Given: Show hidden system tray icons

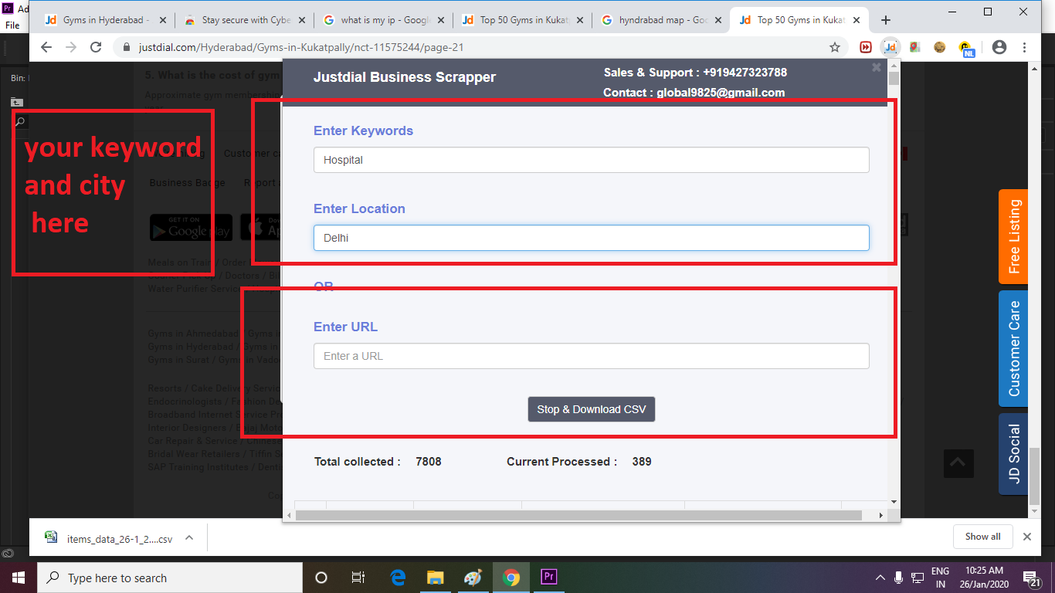Looking at the screenshot, I should coord(880,578).
